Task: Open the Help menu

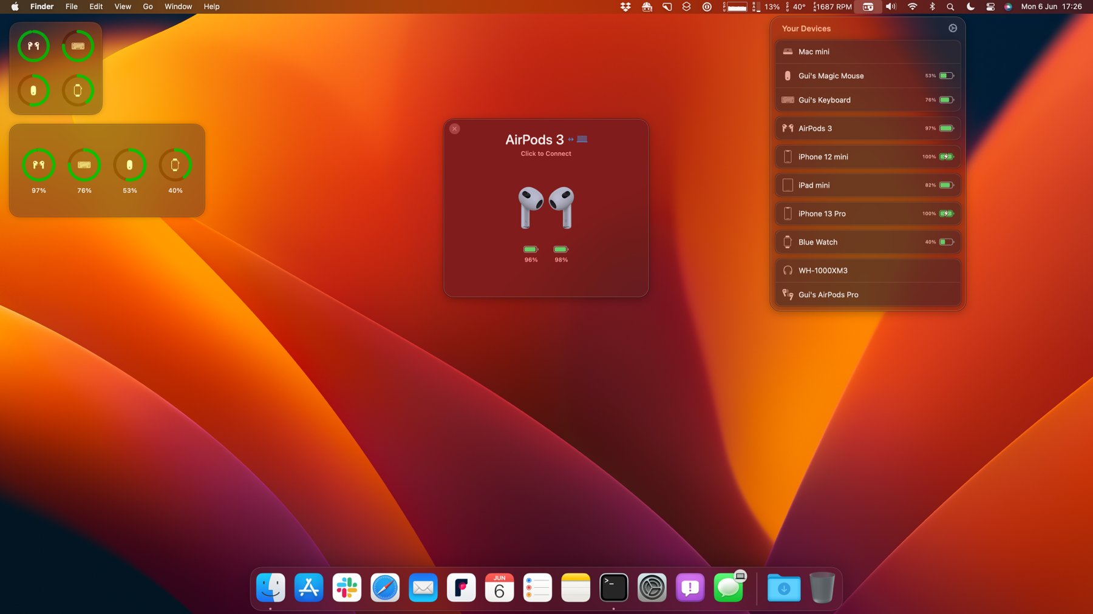Action: (211, 7)
